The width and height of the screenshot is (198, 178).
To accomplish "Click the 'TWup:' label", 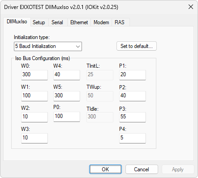I will pyautogui.click(x=94, y=87).
